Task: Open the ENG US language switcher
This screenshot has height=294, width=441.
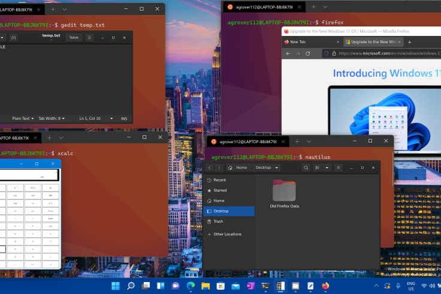Action: tap(411, 286)
